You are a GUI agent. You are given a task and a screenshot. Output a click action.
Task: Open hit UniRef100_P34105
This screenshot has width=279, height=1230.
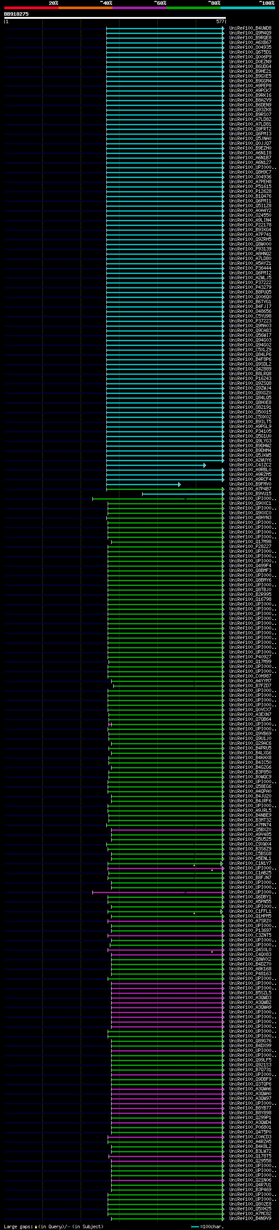tap(250, 431)
